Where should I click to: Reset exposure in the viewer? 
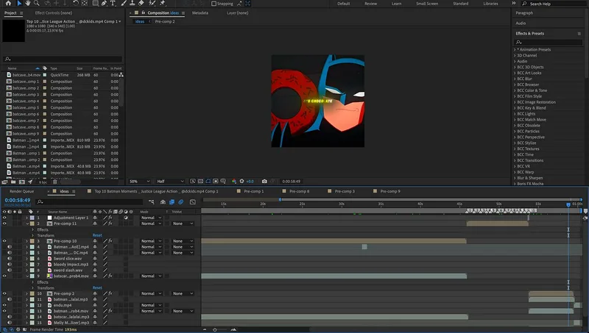[x=242, y=181]
